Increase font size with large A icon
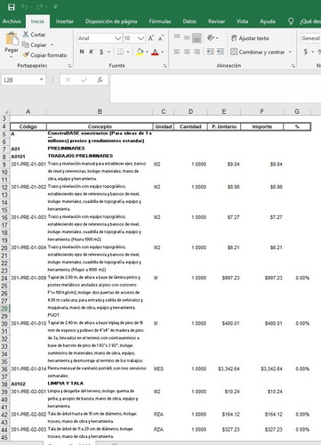321x445 pixels. 150,38
